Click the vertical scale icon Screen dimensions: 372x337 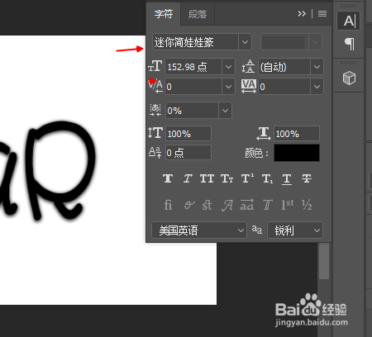[x=155, y=133]
